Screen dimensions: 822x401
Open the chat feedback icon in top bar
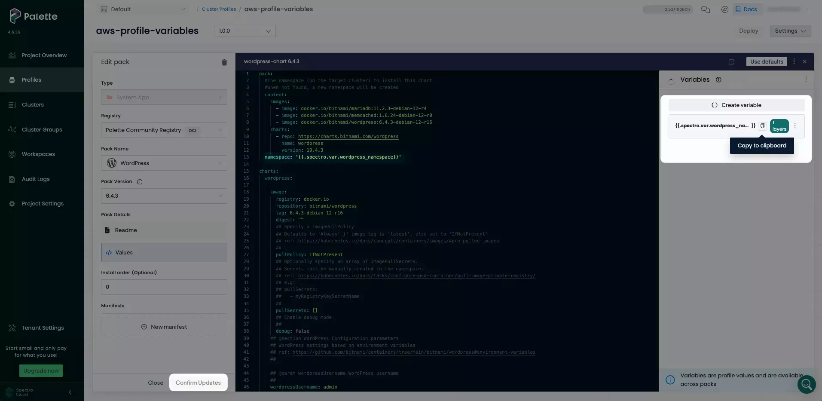point(705,9)
